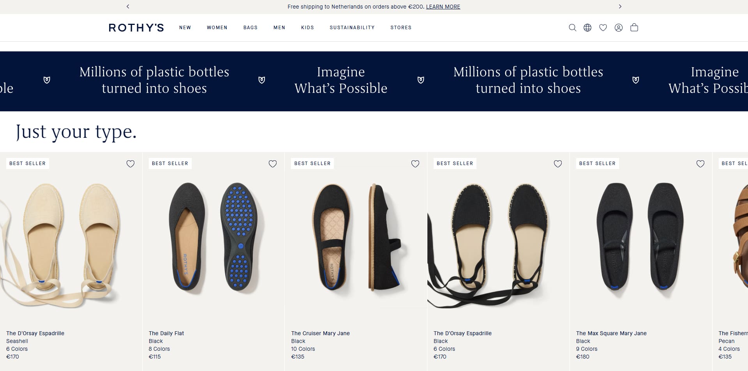
Task: Click the '9 Colors' text under Max Square
Action: pyautogui.click(x=587, y=349)
